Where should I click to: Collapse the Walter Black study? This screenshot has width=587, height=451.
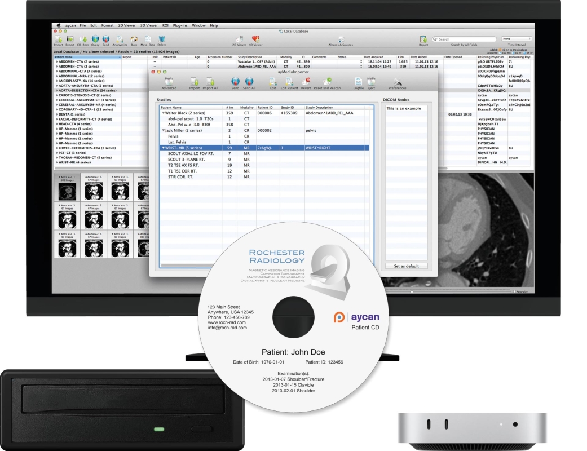tap(163, 113)
